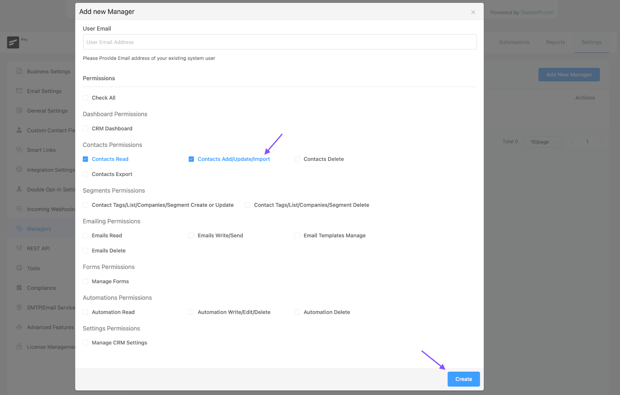620x395 pixels.
Task: Click the Tools sidebar icon
Action: pyautogui.click(x=19, y=268)
